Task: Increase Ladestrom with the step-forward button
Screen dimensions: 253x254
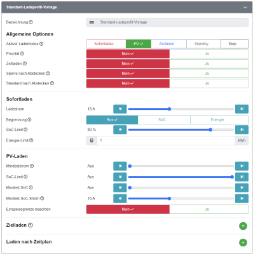Action: coord(242,109)
